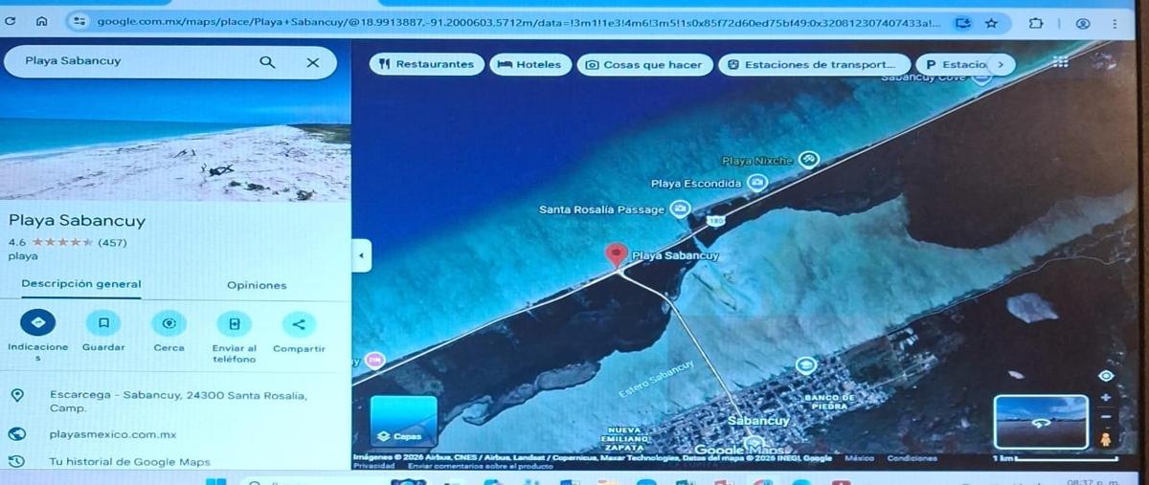Click the red Playa Sabancuy pin
The width and height of the screenshot is (1149, 485).
(618, 255)
